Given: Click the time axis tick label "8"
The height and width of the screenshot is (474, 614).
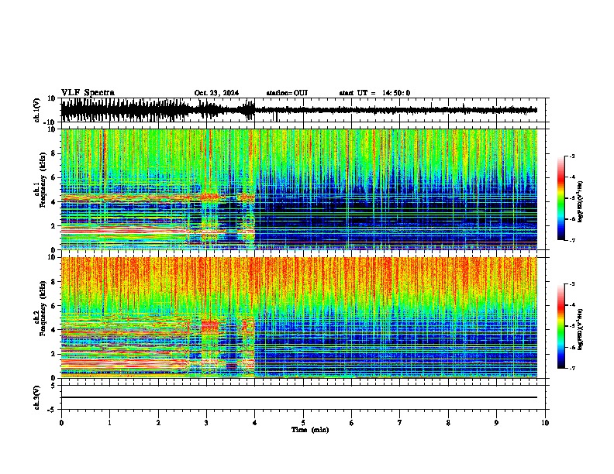Looking at the screenshot, I should click(x=448, y=423).
